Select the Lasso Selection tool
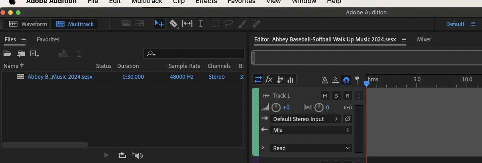The image size is (482, 163). [x=229, y=24]
